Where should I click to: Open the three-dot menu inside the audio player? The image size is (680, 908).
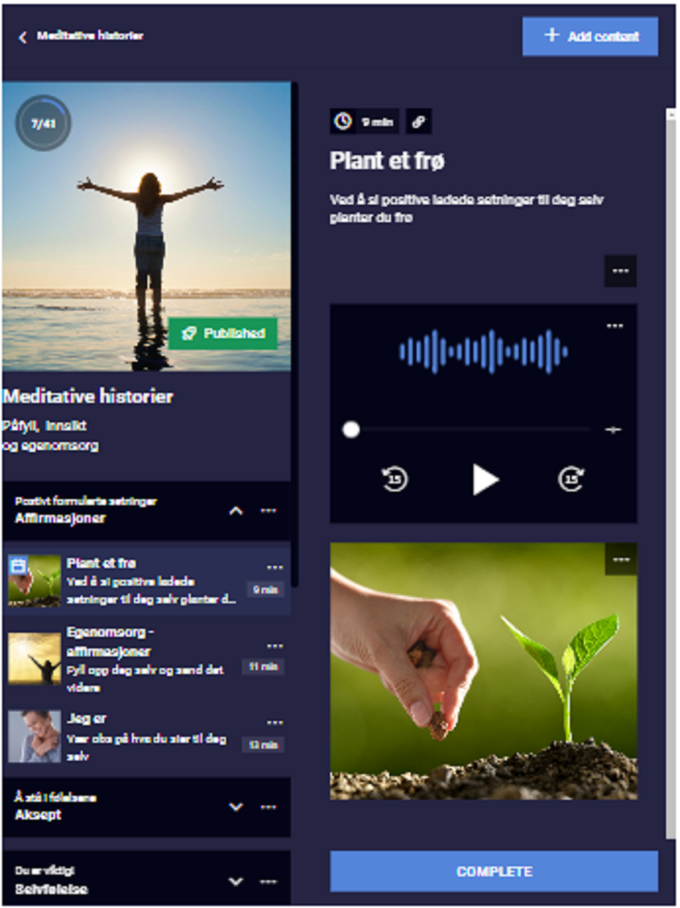click(x=615, y=326)
